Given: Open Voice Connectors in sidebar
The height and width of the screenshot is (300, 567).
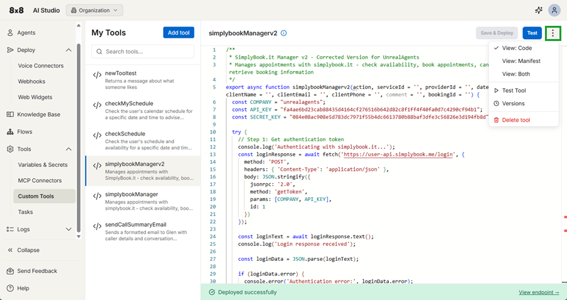Looking at the screenshot, I should tap(41, 66).
